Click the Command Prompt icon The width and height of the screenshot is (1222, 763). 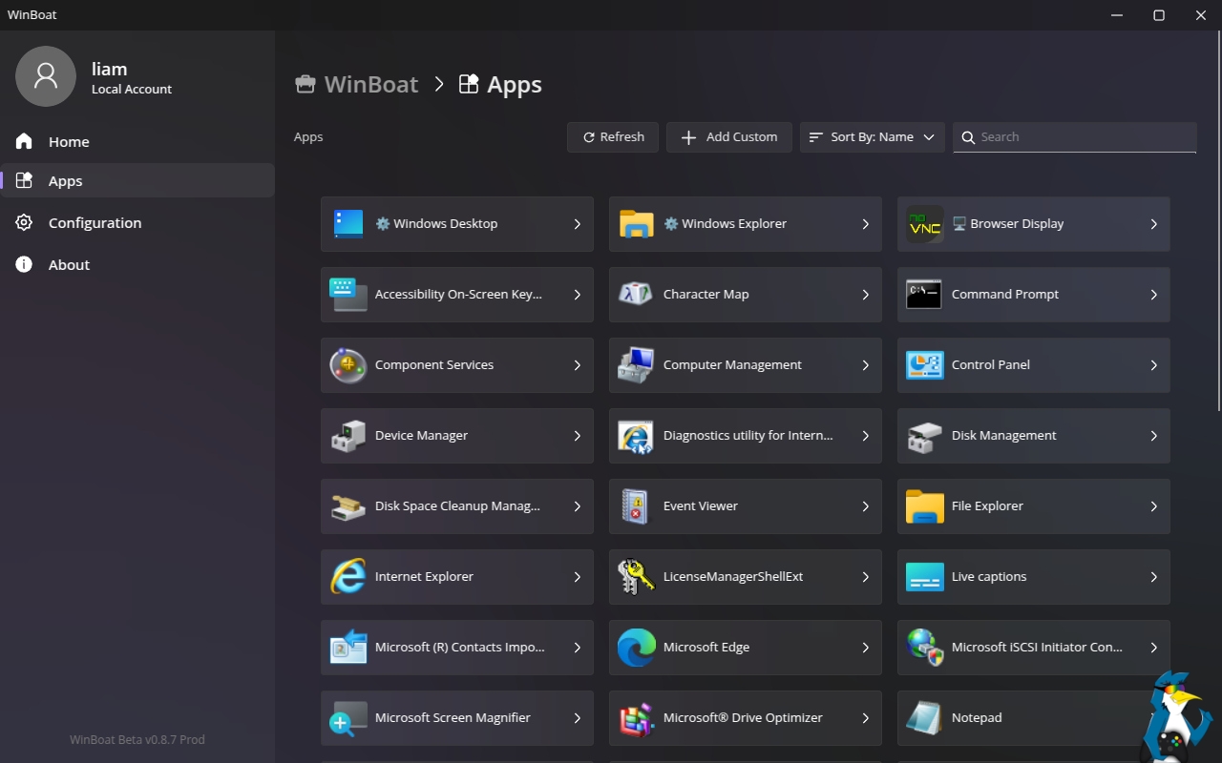(x=924, y=295)
